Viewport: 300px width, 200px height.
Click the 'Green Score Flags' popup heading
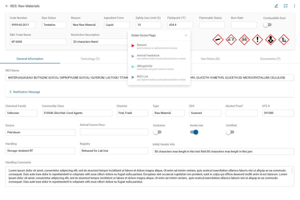pos(143,35)
